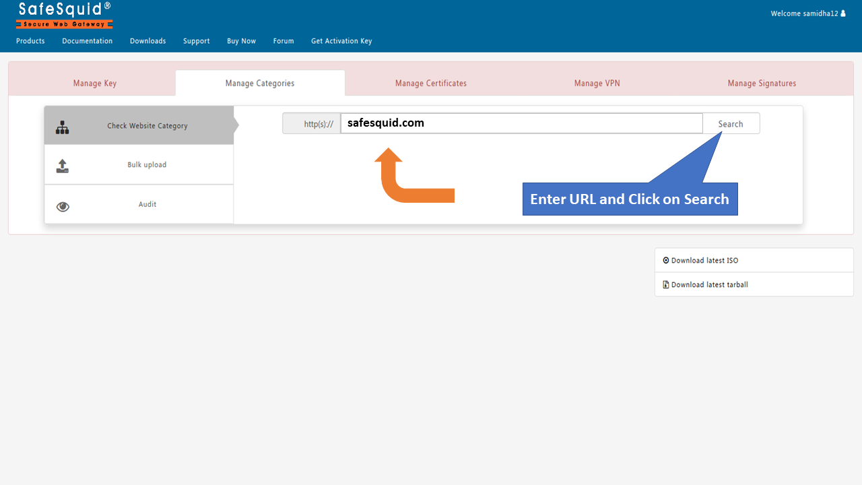The image size is (862, 485).
Task: Open the Documentation menu item
Action: tap(88, 41)
